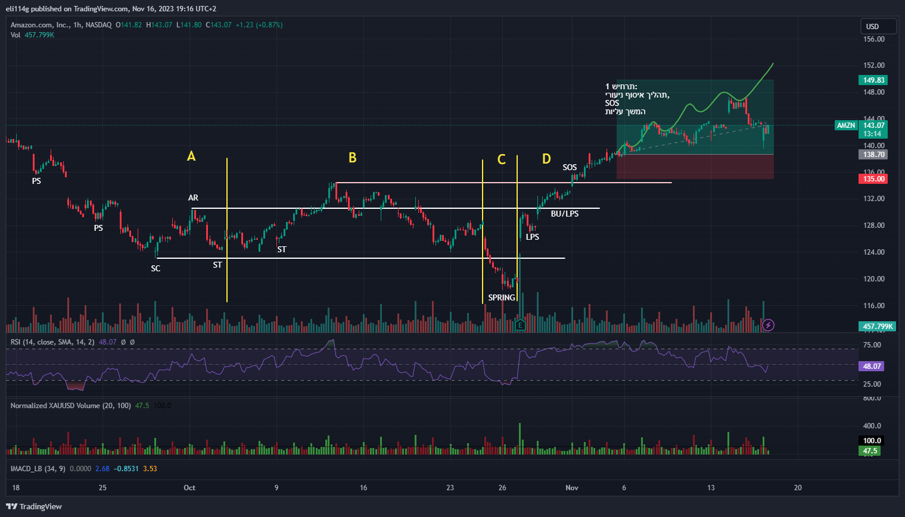Click the Oct date label on time axis
Viewport: 905px width, 517px height.
189,488
